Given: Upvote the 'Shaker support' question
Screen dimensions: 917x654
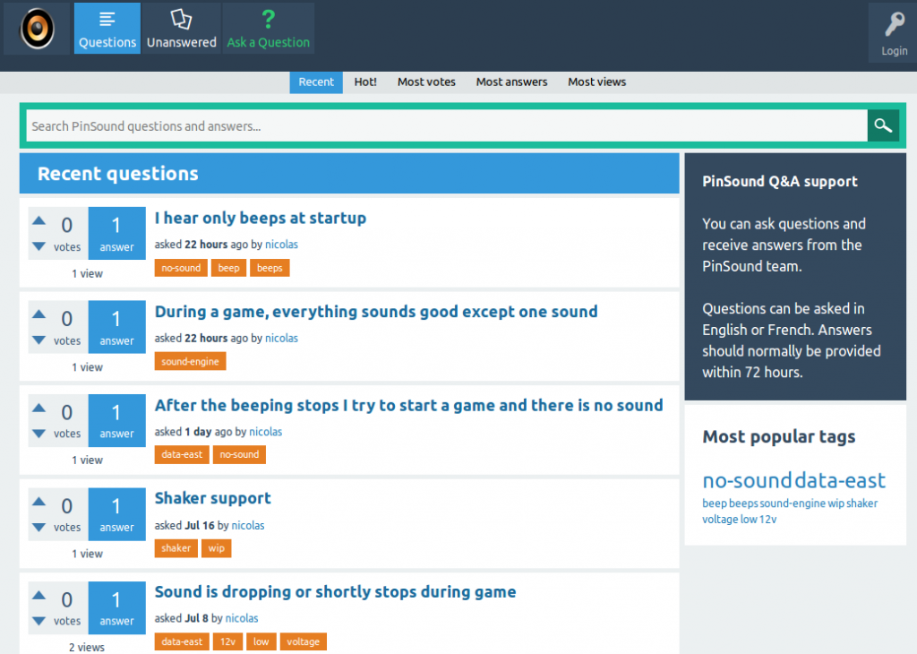Looking at the screenshot, I should click(x=39, y=502).
